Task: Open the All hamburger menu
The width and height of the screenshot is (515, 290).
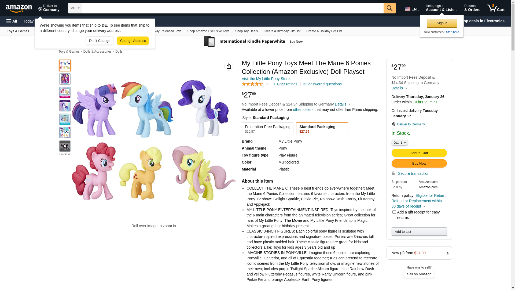Action: [x=12, y=21]
